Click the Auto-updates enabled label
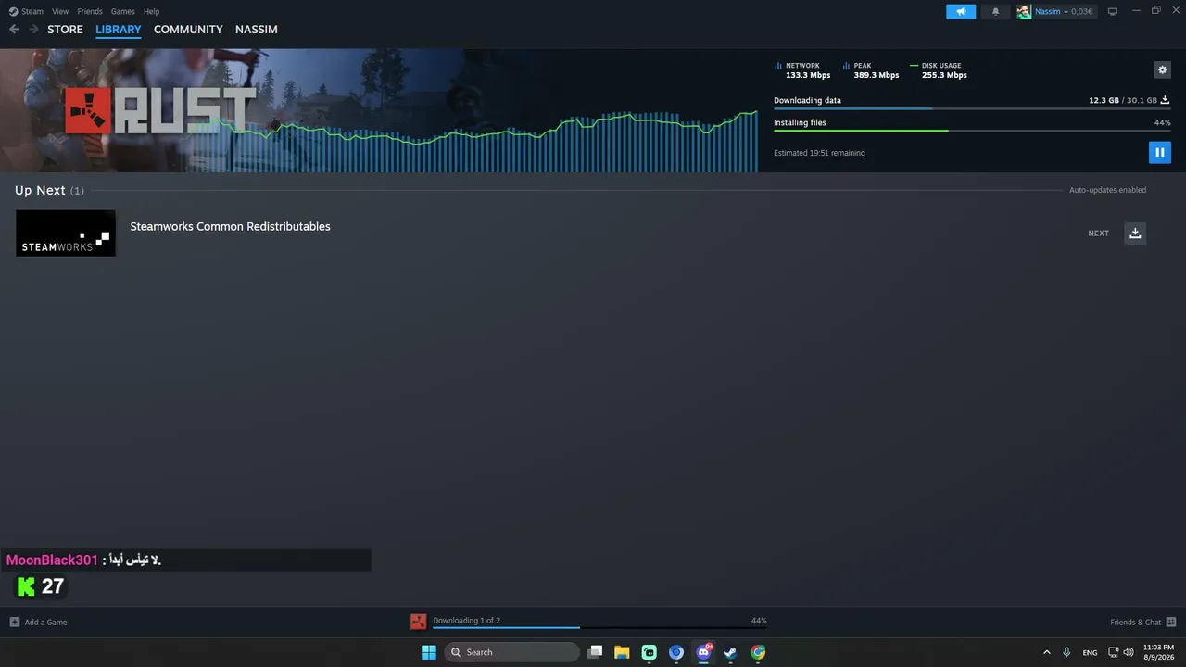1186x667 pixels. (1107, 190)
